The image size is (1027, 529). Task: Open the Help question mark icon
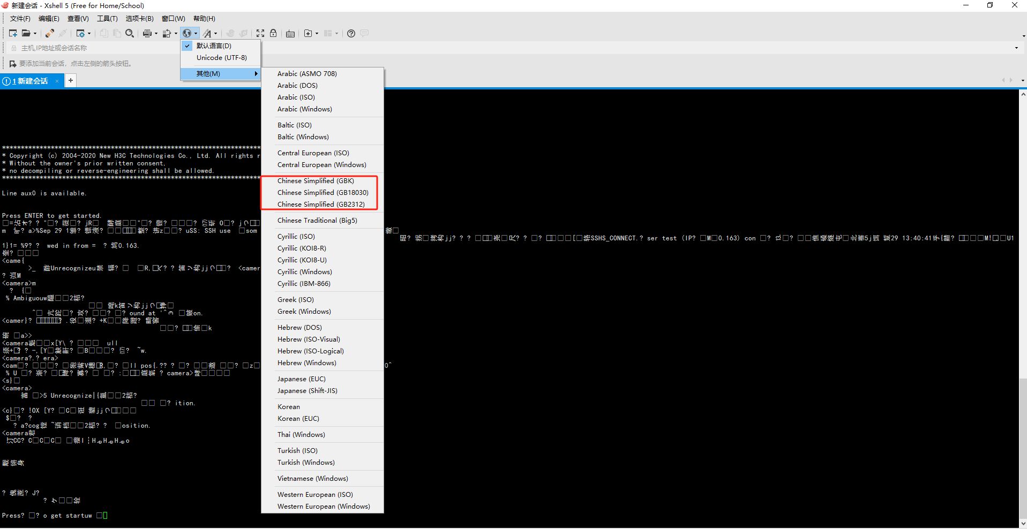pyautogui.click(x=351, y=33)
